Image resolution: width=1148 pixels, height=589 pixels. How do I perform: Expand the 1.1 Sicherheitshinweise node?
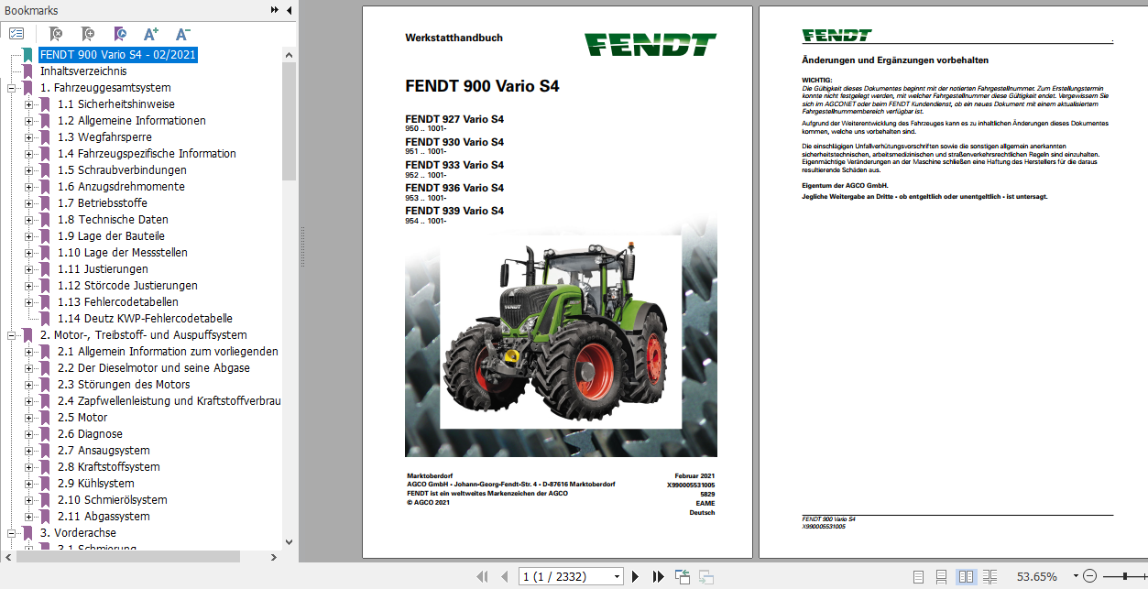[28, 104]
